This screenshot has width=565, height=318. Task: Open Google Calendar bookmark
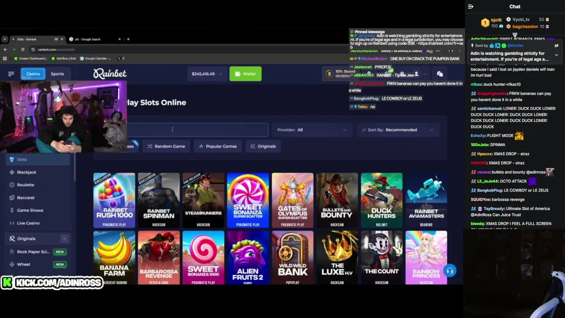click(x=95, y=58)
